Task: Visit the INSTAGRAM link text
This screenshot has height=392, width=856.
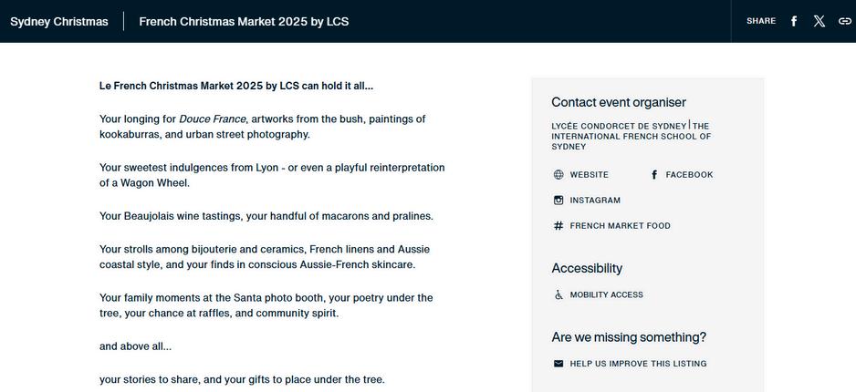Action: (595, 201)
